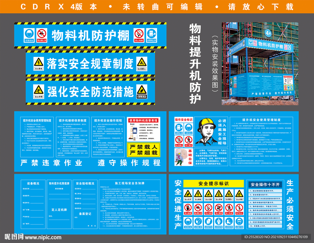Click 禁止触摸 prohibition sign in the grid
The width and height of the screenshot is (314, 243).
(x=188, y=209)
